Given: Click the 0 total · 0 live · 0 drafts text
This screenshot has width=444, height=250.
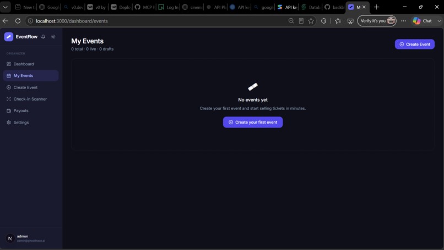Looking at the screenshot, I should tap(93, 49).
